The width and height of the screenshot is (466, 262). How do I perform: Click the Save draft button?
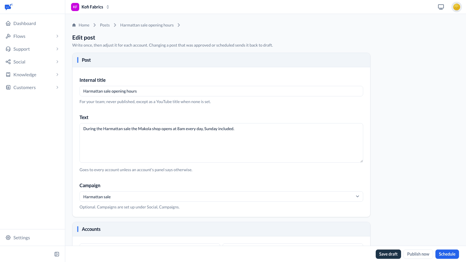tap(388, 254)
